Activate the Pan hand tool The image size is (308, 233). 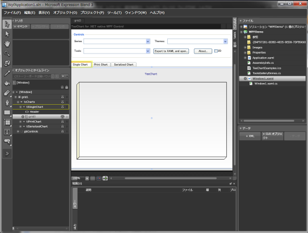7,44
